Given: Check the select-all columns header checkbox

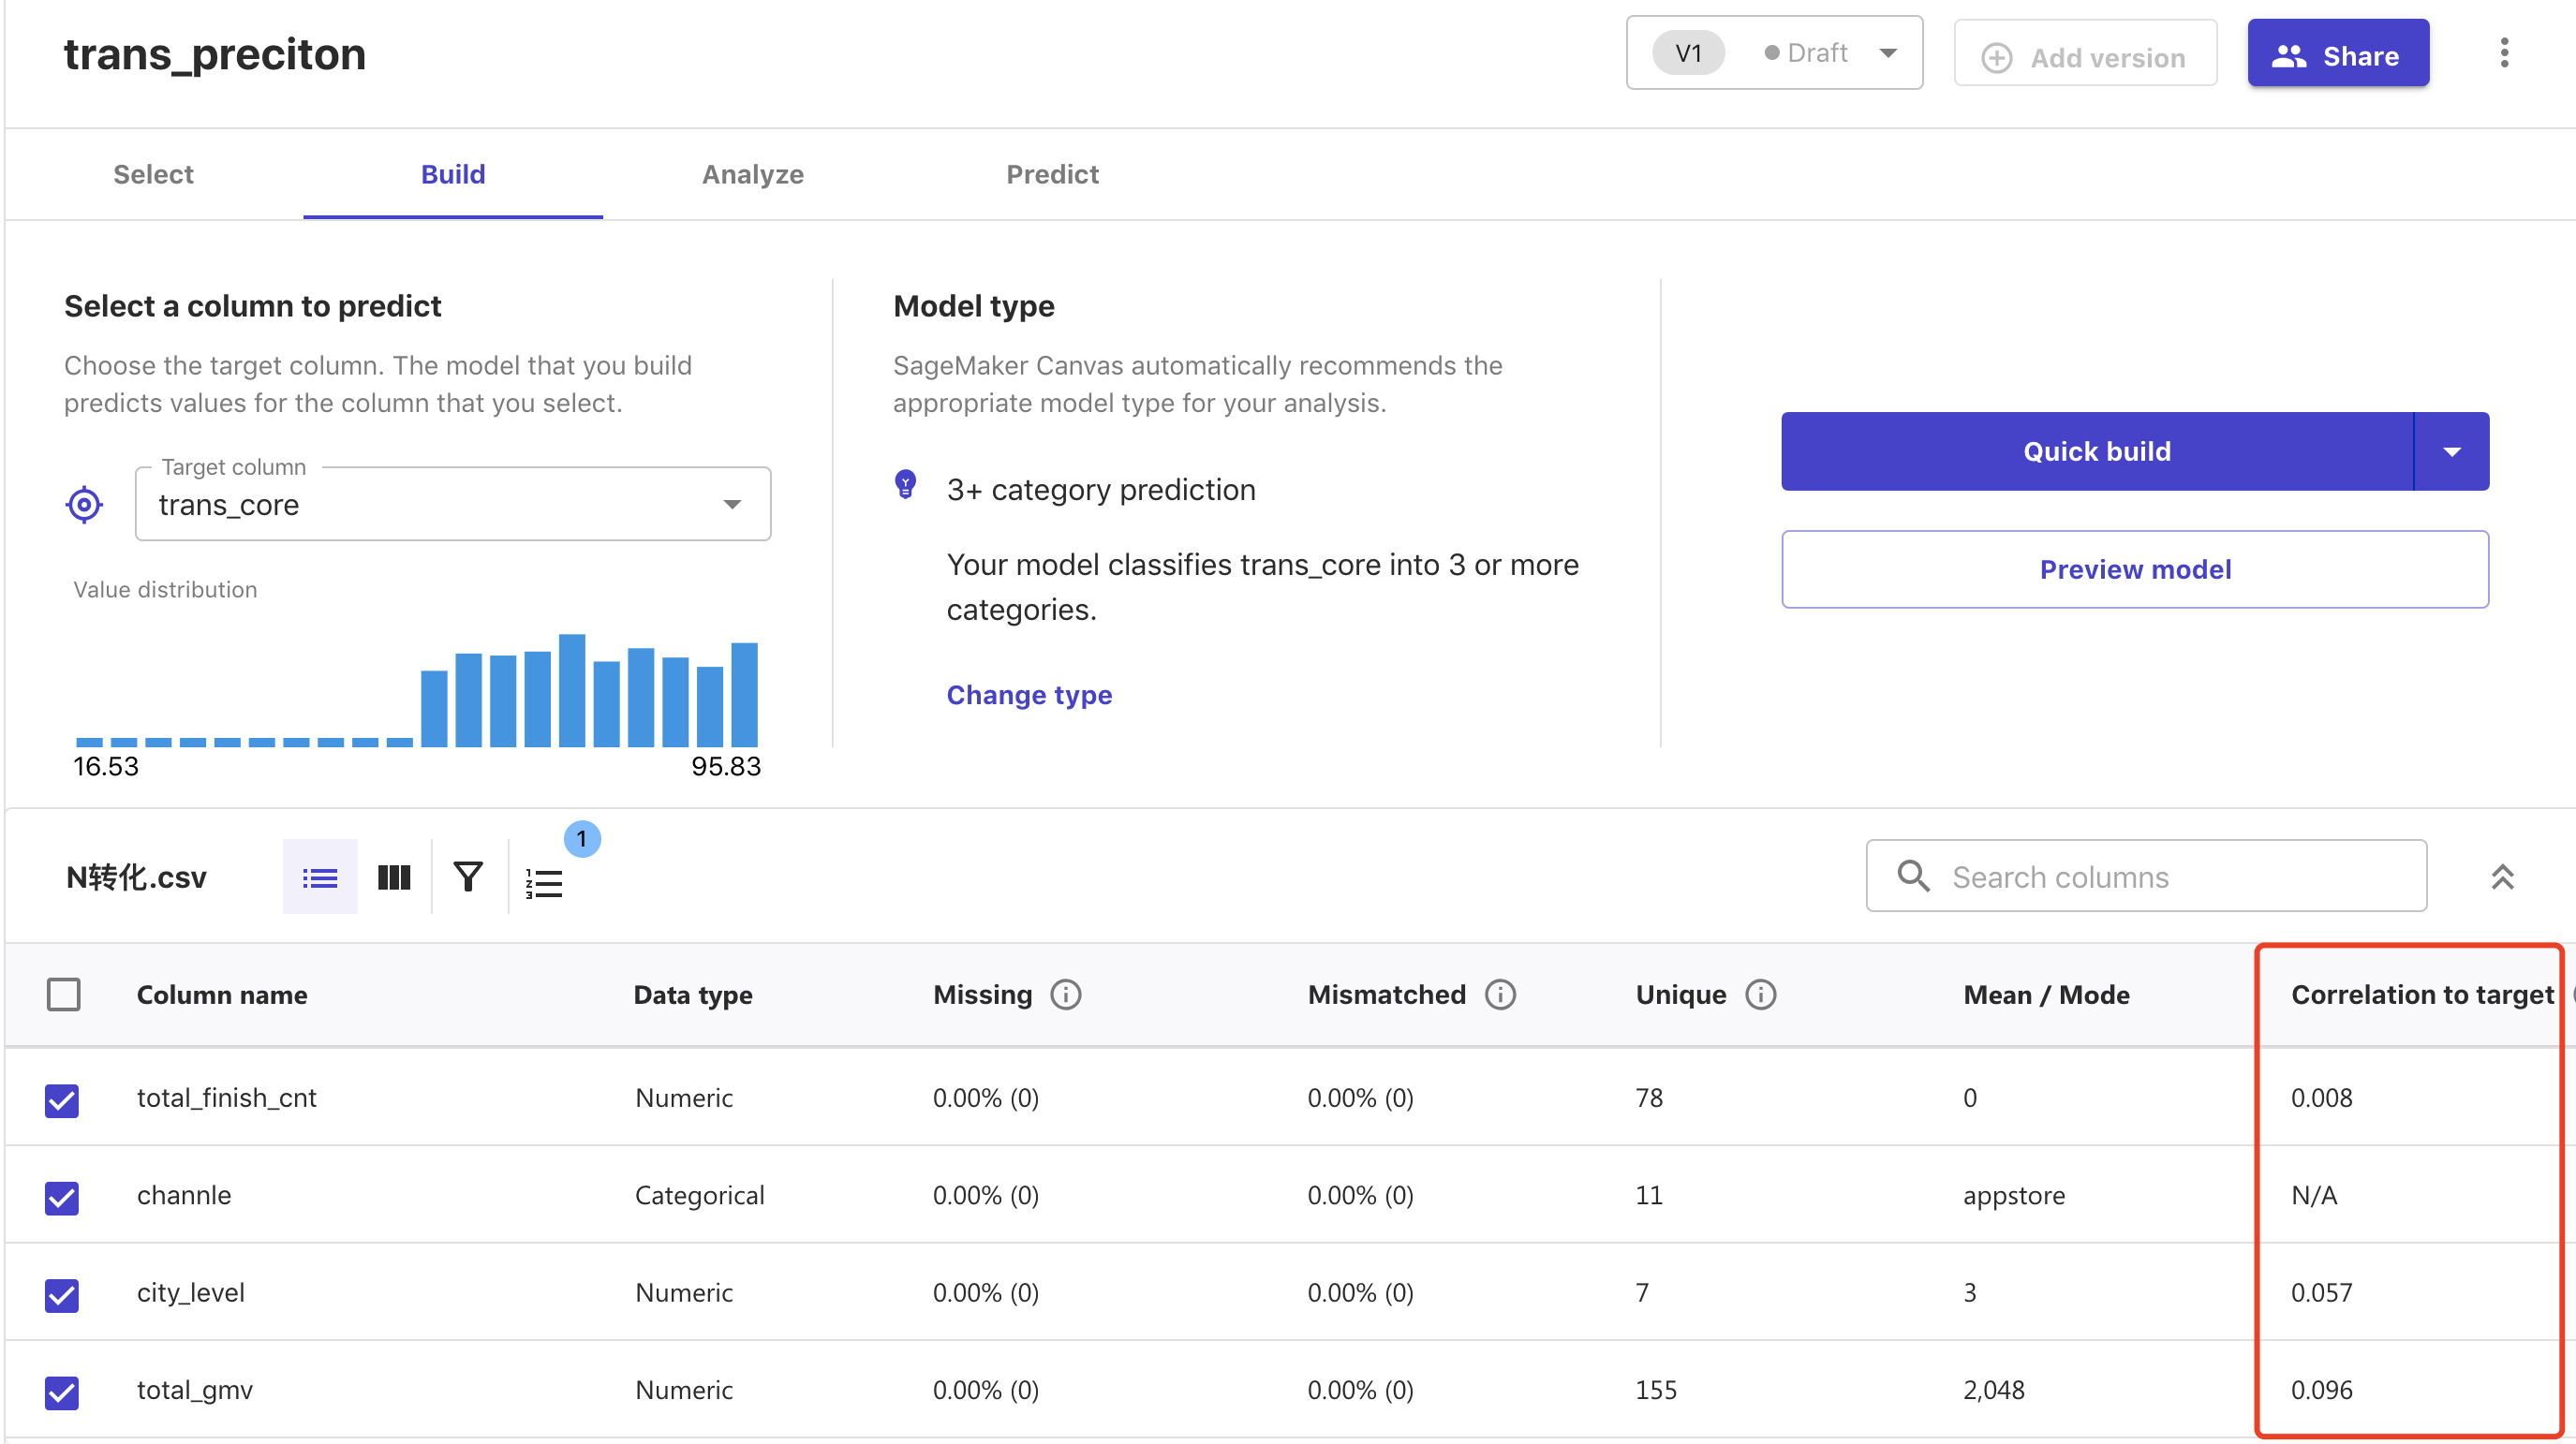Looking at the screenshot, I should coord(64,994).
